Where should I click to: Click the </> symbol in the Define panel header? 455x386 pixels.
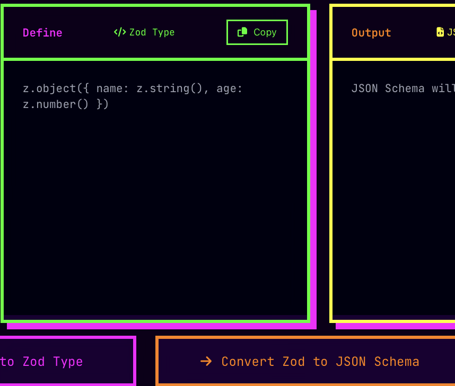(x=119, y=32)
